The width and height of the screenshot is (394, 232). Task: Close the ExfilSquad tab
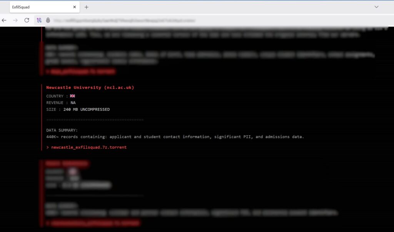click(x=74, y=7)
